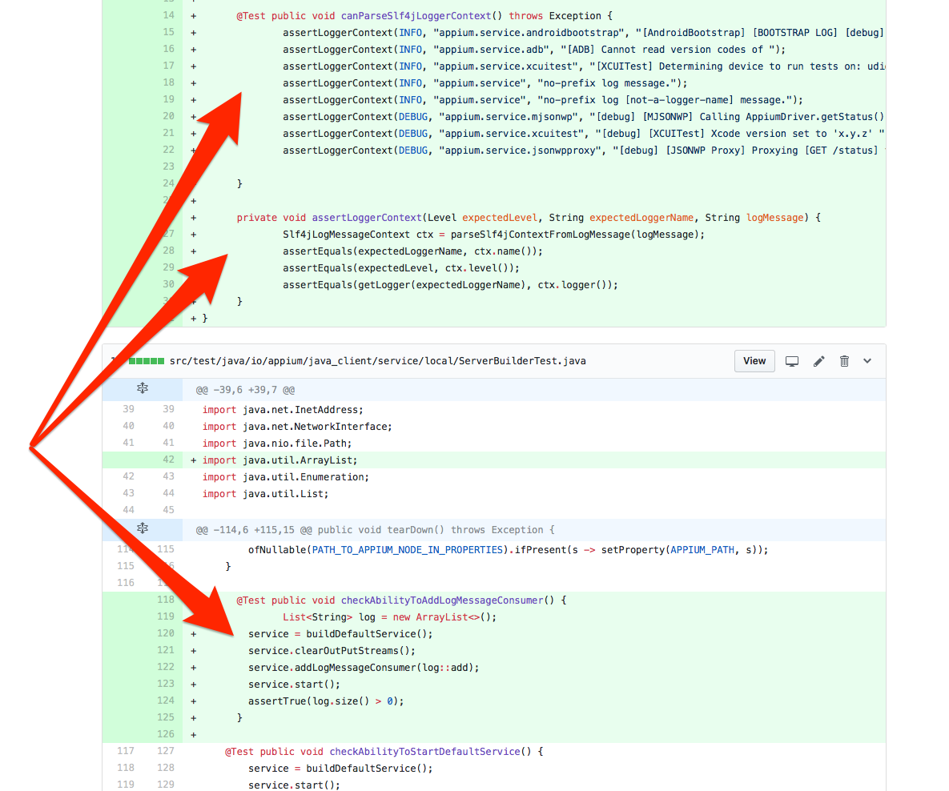Click the assertLoggerContext method declaration line

(529, 217)
